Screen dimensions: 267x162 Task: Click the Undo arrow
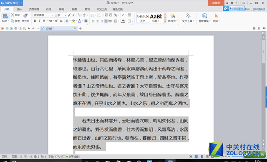click(x=29, y=28)
